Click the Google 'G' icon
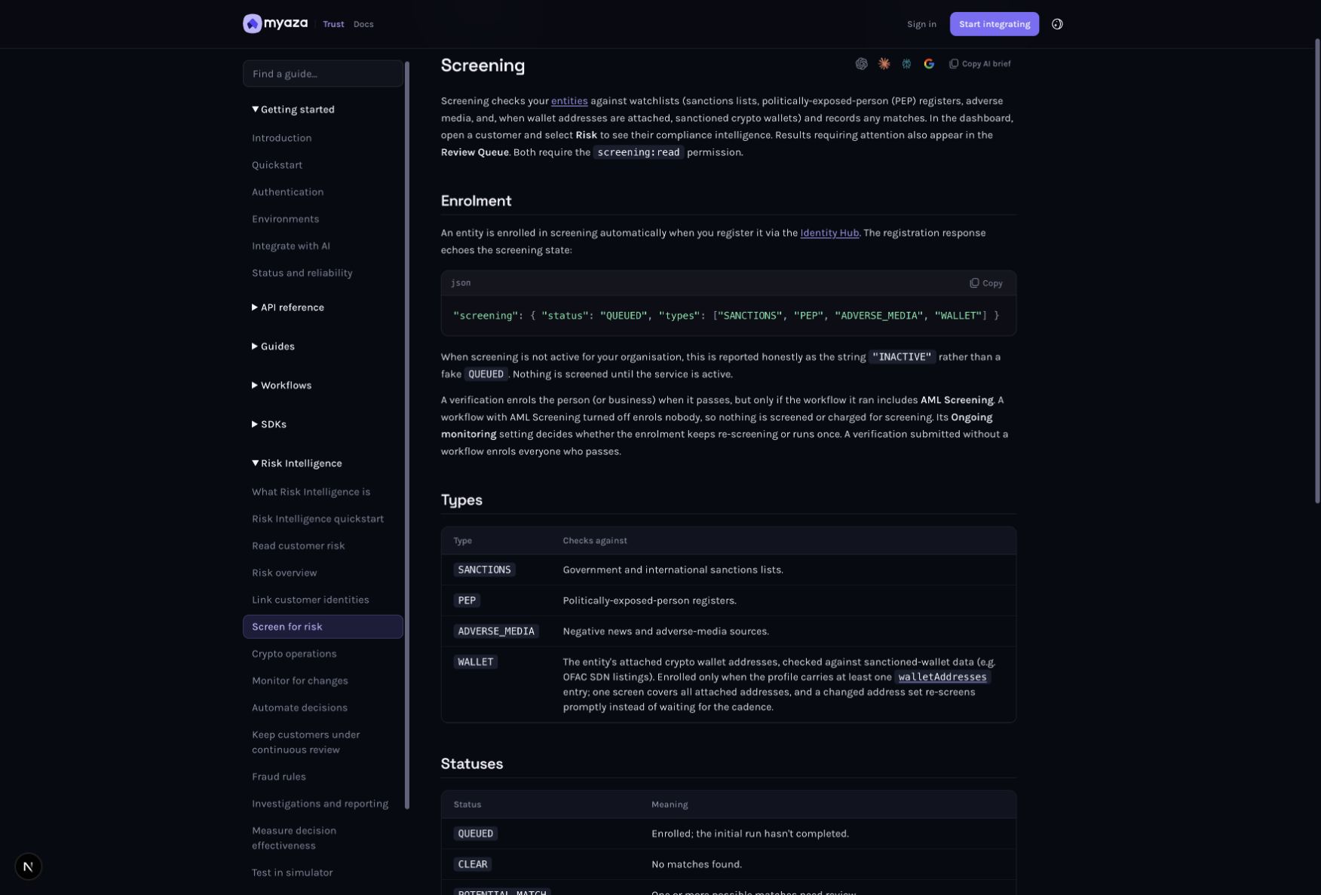The height and width of the screenshot is (895, 1321). click(929, 64)
